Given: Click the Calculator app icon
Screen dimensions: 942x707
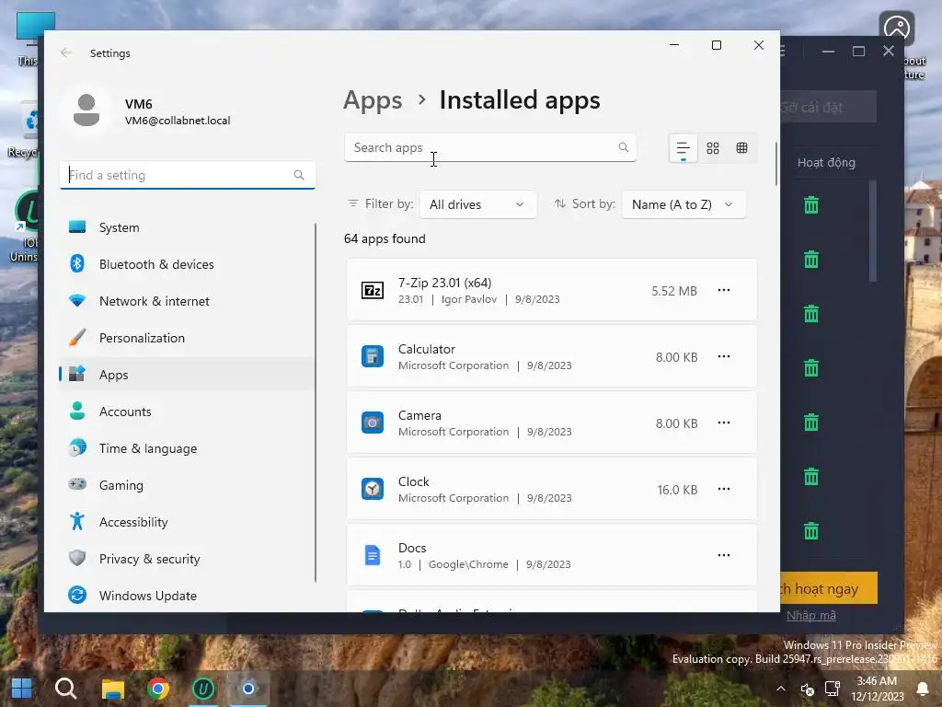Looking at the screenshot, I should pos(373,356).
